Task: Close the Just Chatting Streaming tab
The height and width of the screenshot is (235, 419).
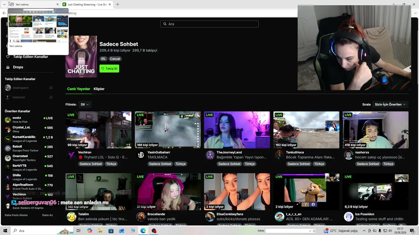Action: tap(110, 5)
